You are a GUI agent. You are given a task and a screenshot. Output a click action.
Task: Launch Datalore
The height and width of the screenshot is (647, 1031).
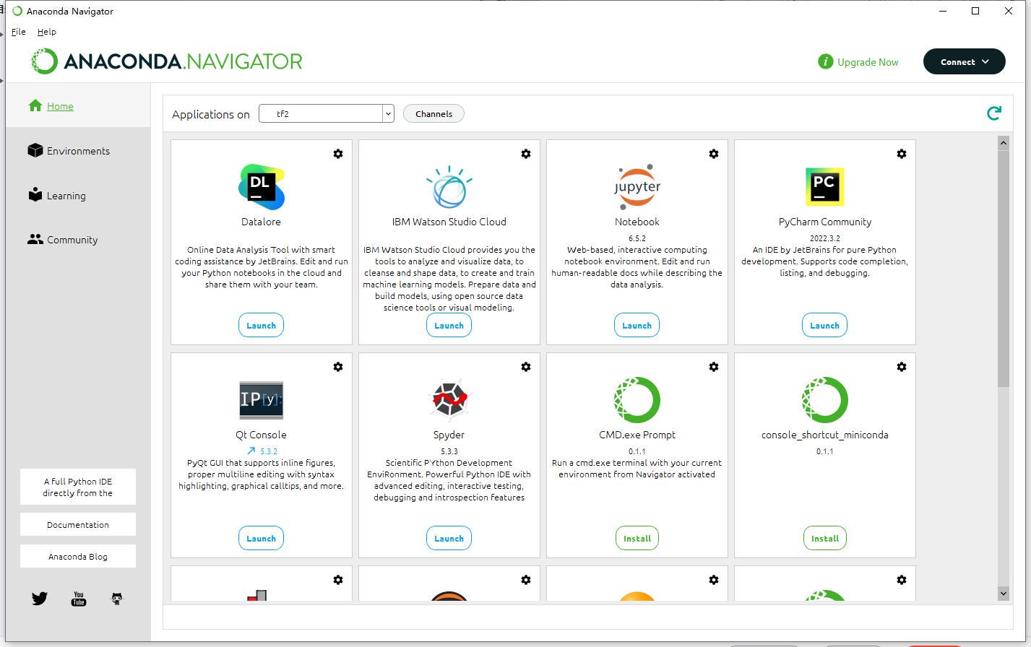tap(262, 325)
